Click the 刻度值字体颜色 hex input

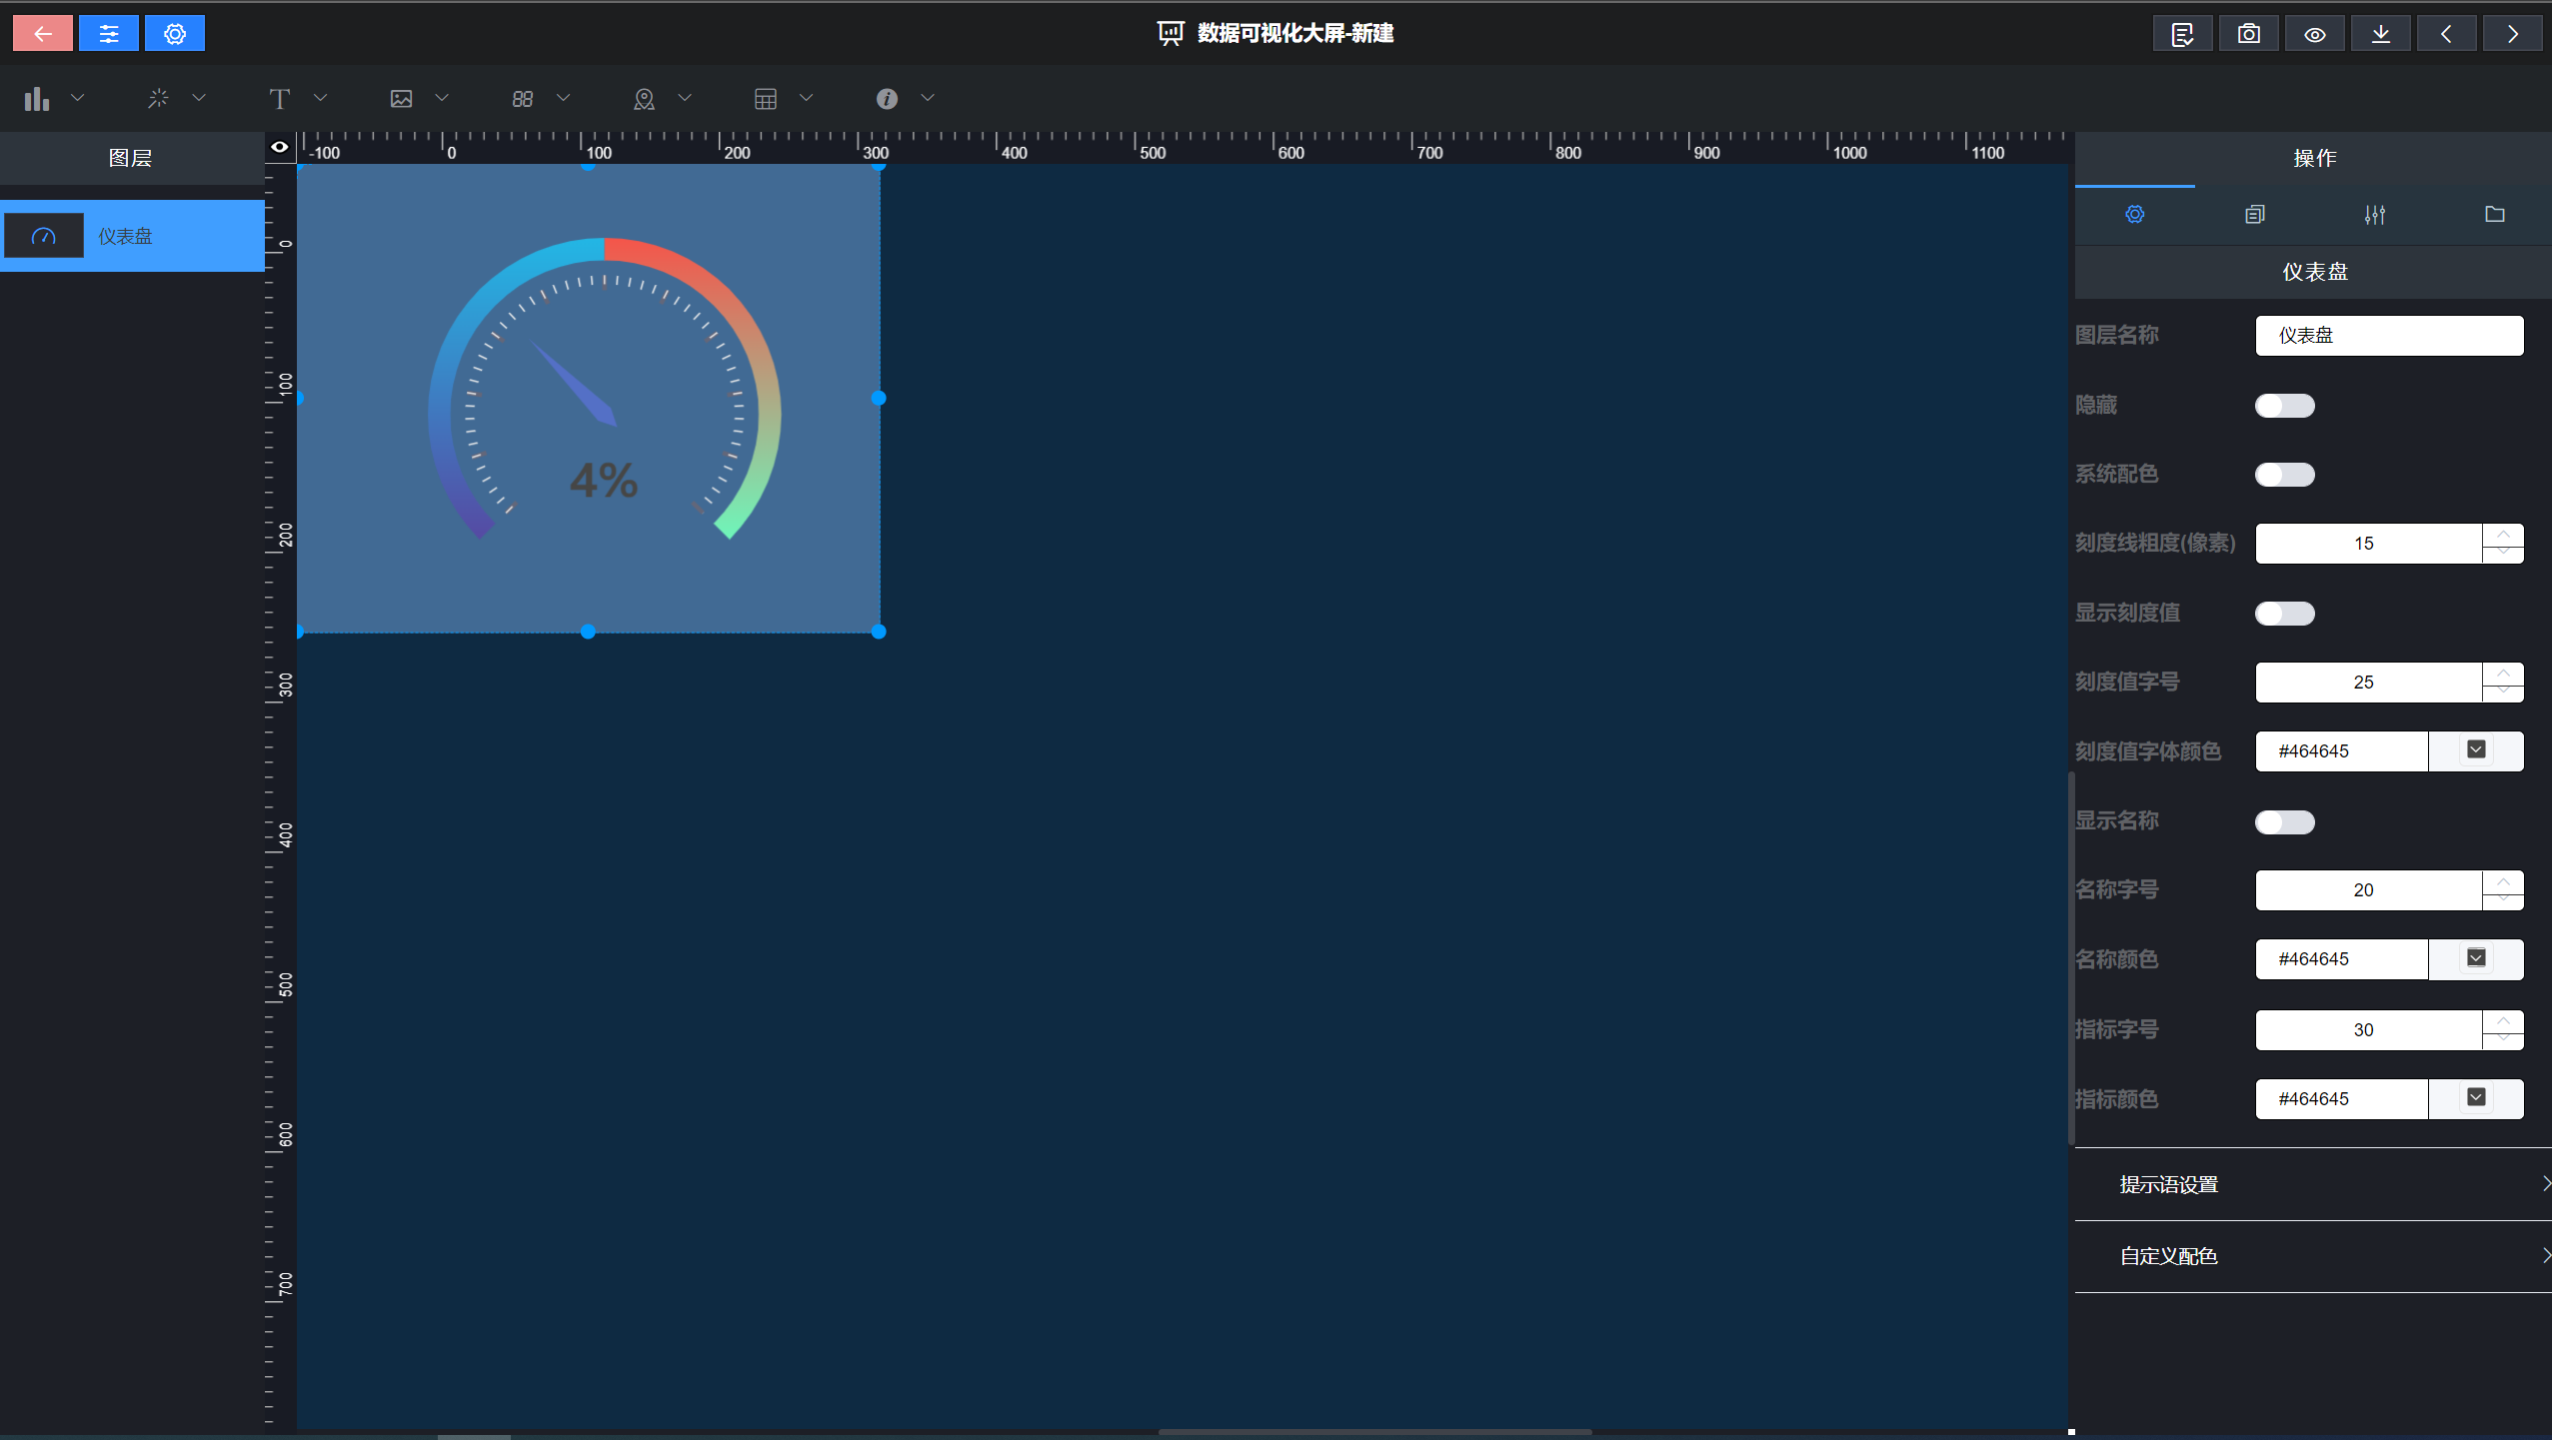click(x=2342, y=751)
